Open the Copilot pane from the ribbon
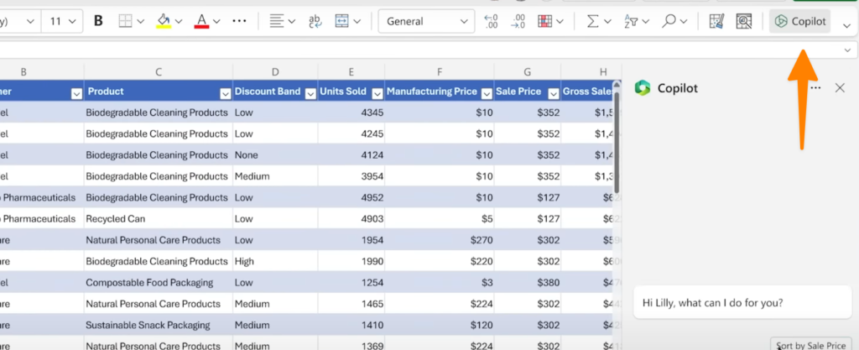The width and height of the screenshot is (859, 350). pos(800,21)
